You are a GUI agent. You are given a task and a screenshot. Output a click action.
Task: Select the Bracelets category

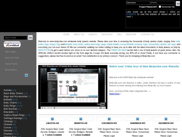point(9,112)
